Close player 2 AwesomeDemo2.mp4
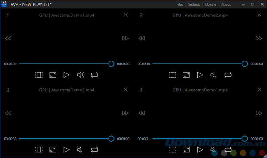The image size is (267, 158). pyautogui.click(x=259, y=15)
